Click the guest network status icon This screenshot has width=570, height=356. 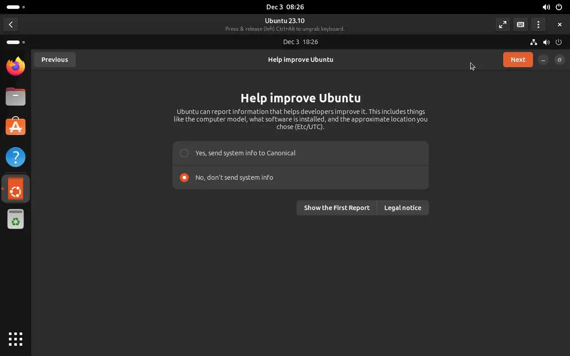(533, 42)
